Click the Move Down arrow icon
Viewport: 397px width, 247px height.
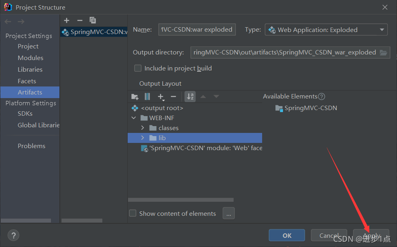pyautogui.click(x=216, y=96)
